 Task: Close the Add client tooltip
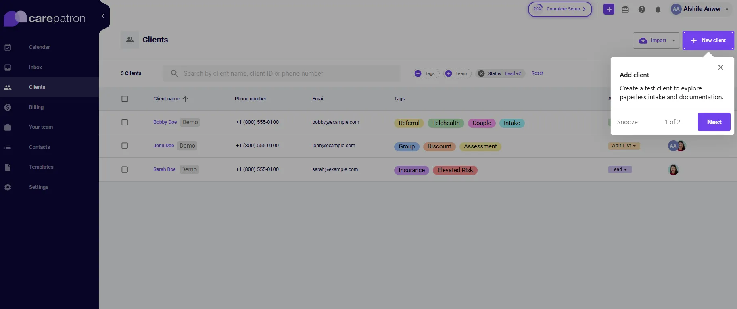pos(720,67)
